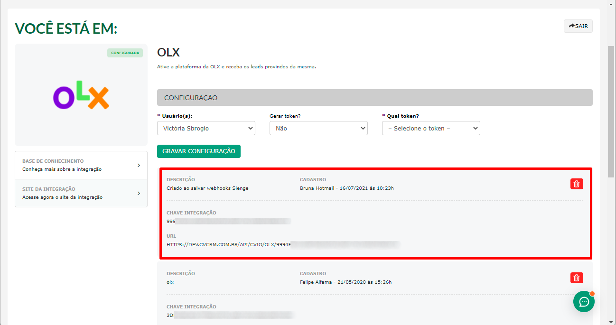Open the chat support bubble
The height and width of the screenshot is (325, 616).
[584, 301]
